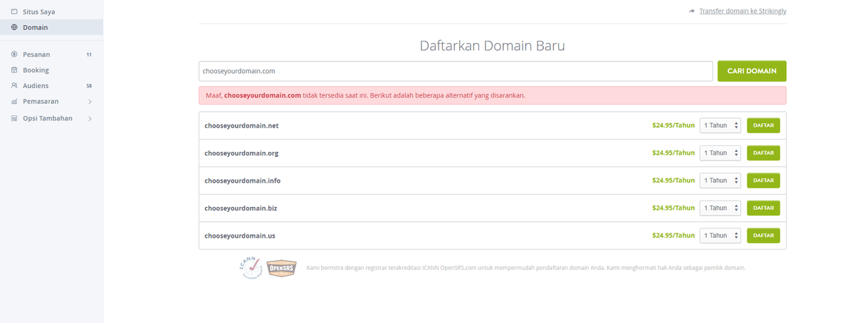Click the ICANN accreditation logo

pyautogui.click(x=250, y=266)
